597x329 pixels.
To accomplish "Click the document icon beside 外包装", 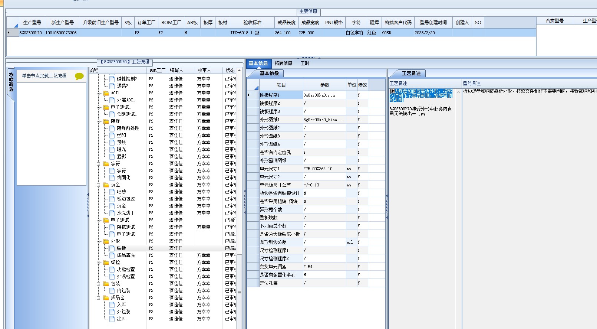I will click(x=112, y=312).
